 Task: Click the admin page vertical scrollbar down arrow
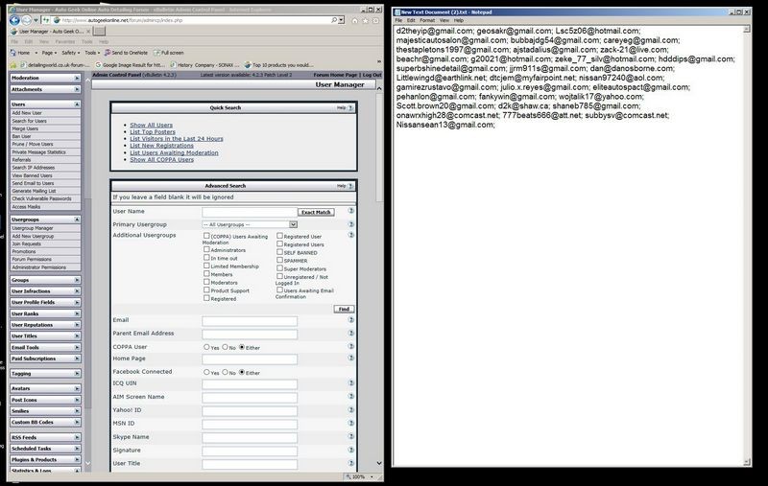(x=379, y=463)
